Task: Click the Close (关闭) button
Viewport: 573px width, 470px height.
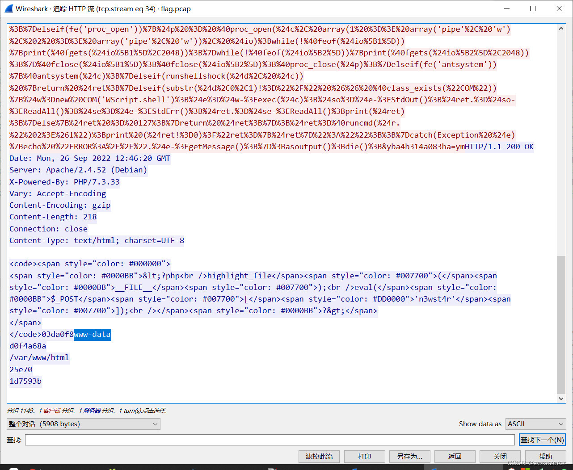Action: click(x=500, y=457)
